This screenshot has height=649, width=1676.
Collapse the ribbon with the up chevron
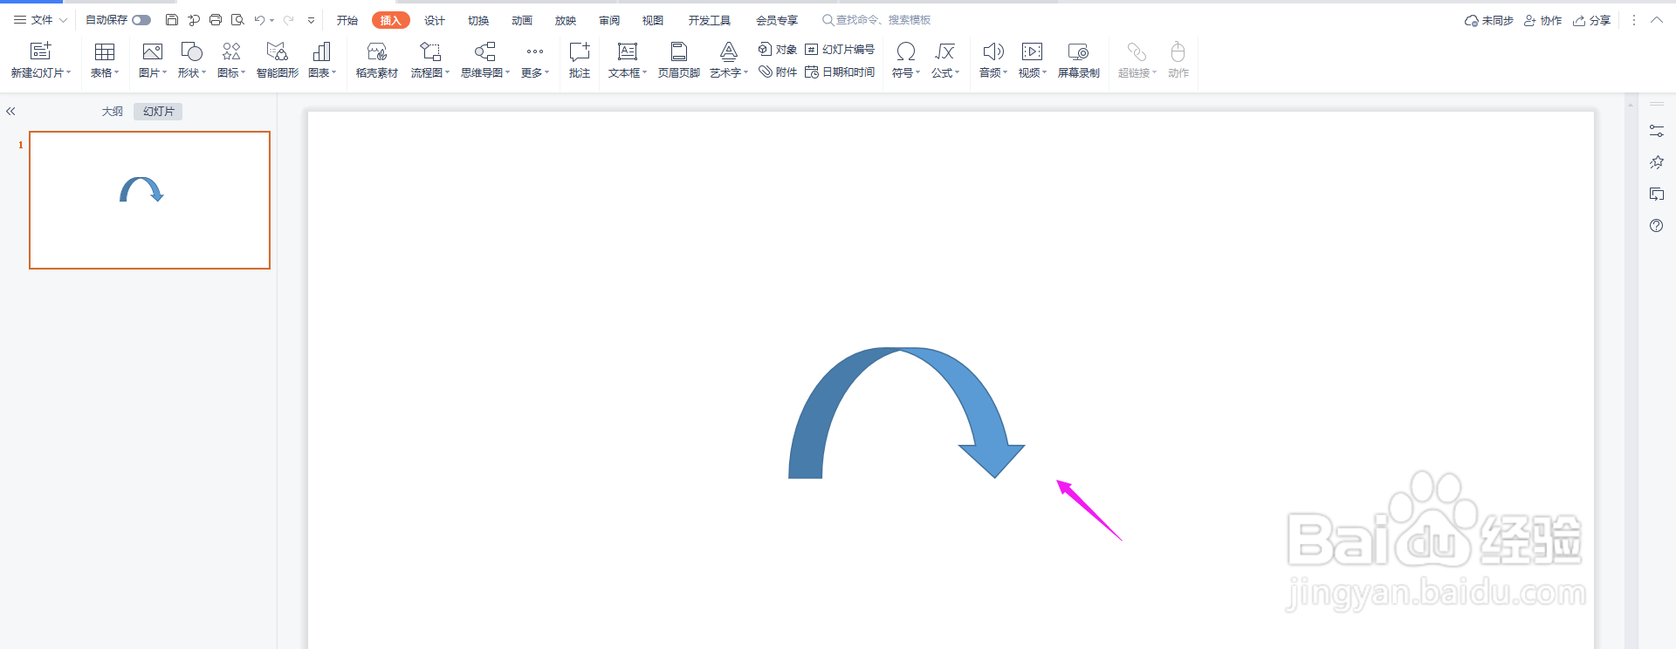tap(1657, 20)
